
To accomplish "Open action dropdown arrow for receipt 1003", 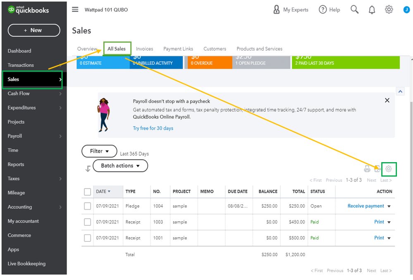I will pos(389,223).
